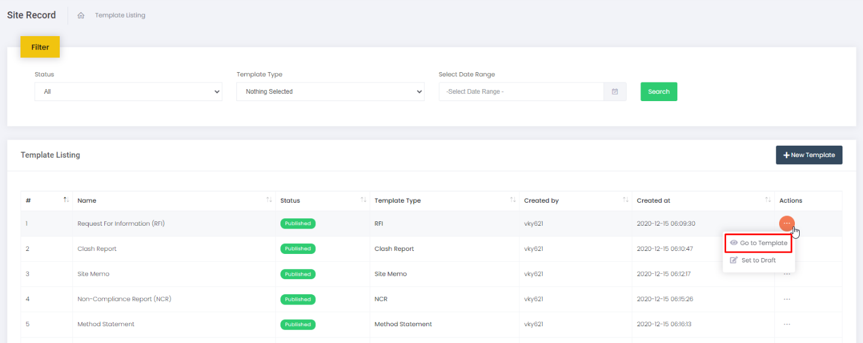
Task: Sort table by the # column
Action: (x=66, y=200)
